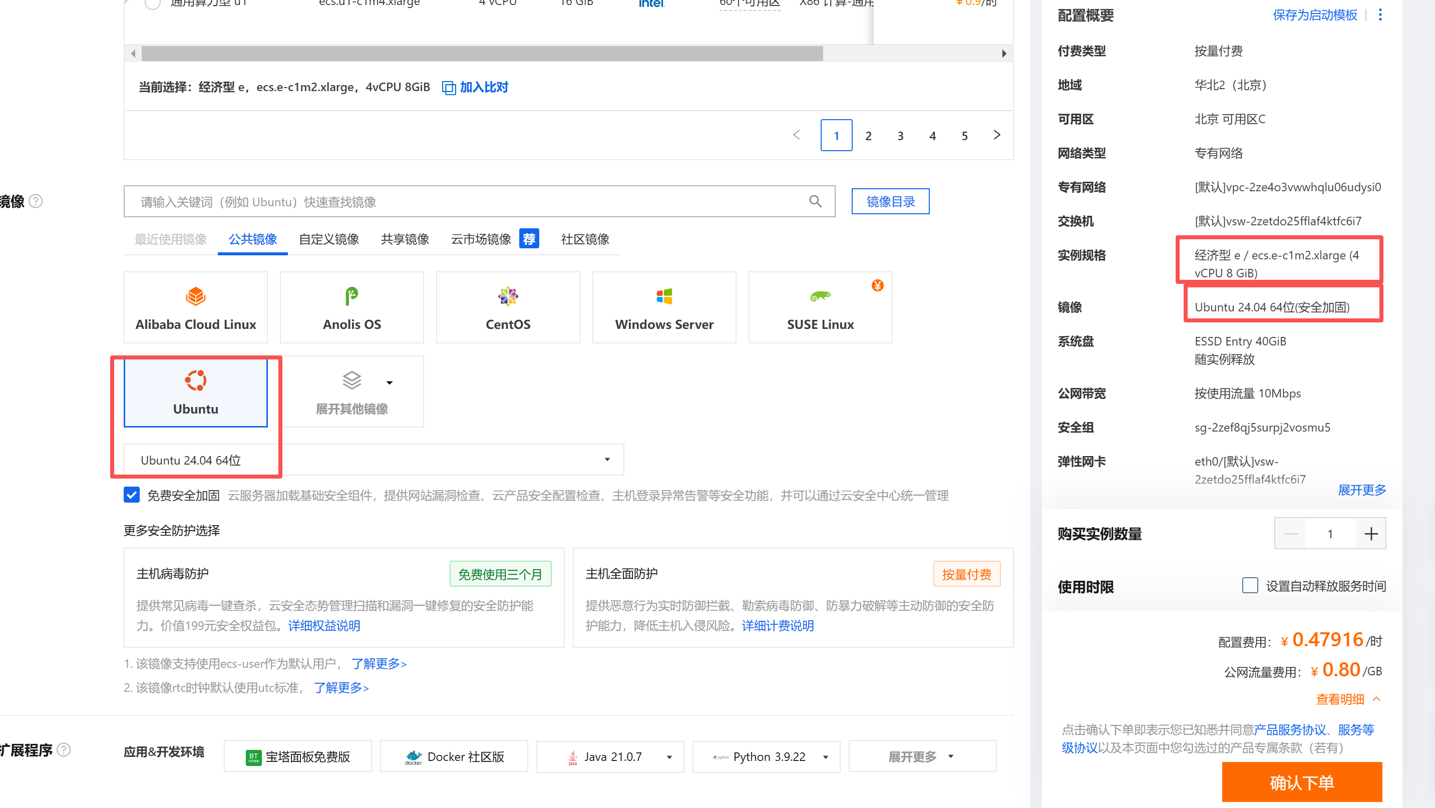Select the 通用算力型 u1 radio button
Image resolution: width=1435 pixels, height=808 pixels.
point(153,4)
